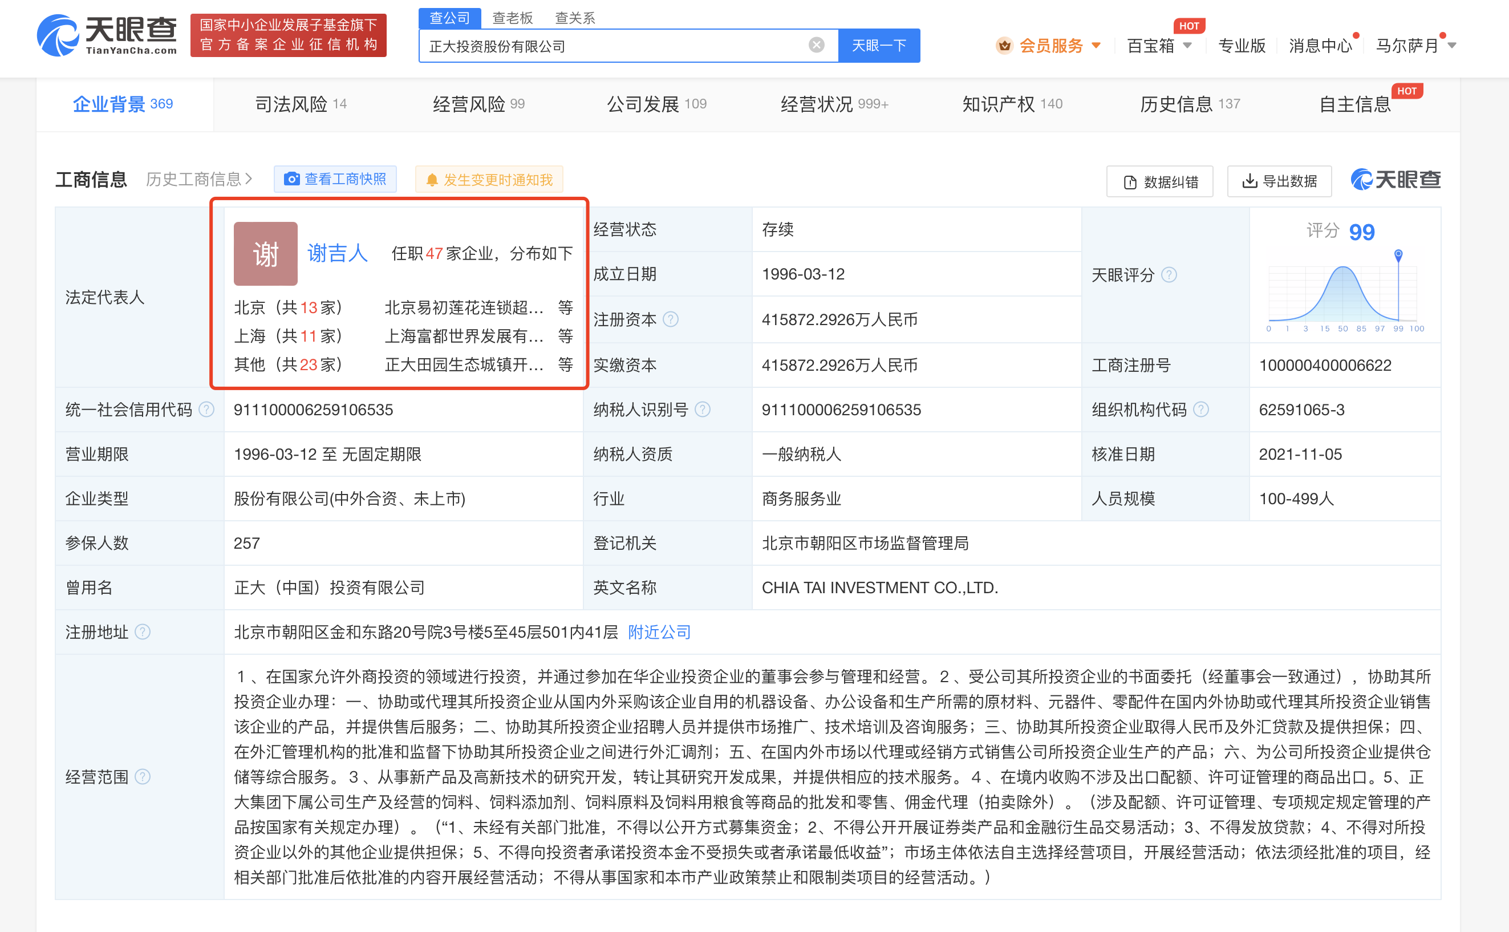The height and width of the screenshot is (932, 1509).
Task: Click help icon beside 经营范围
Action: [143, 777]
